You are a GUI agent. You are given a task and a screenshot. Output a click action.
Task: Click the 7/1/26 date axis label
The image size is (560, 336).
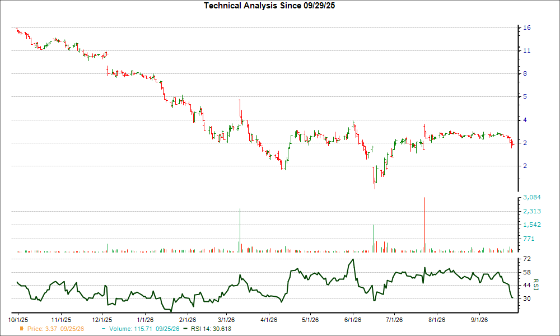tap(394, 320)
